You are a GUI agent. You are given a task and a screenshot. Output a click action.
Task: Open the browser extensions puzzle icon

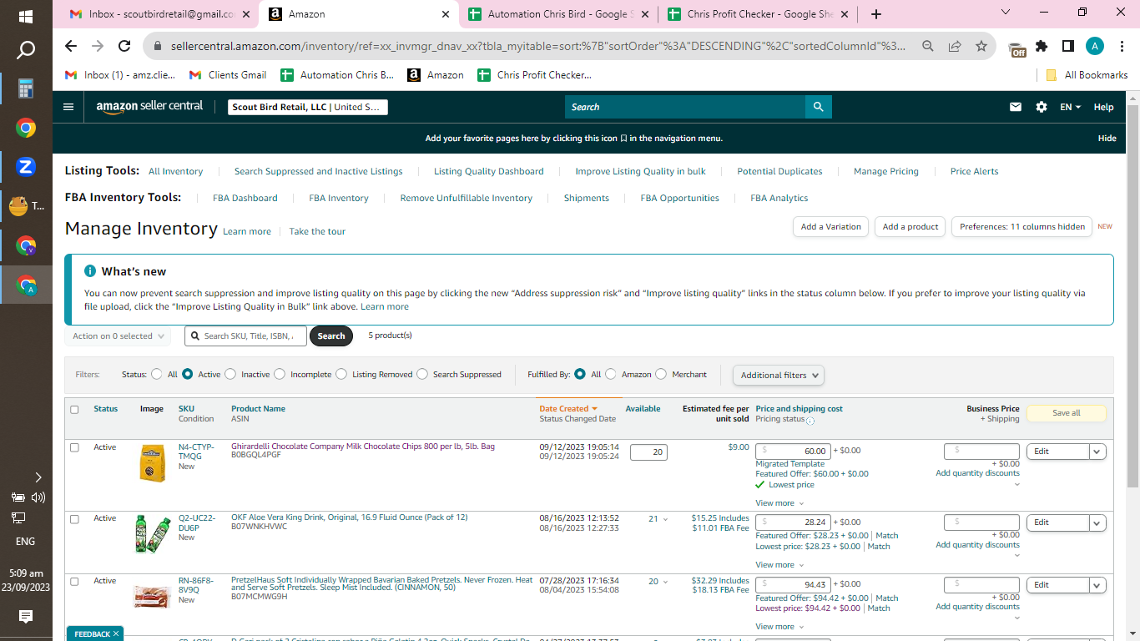[x=1042, y=46]
